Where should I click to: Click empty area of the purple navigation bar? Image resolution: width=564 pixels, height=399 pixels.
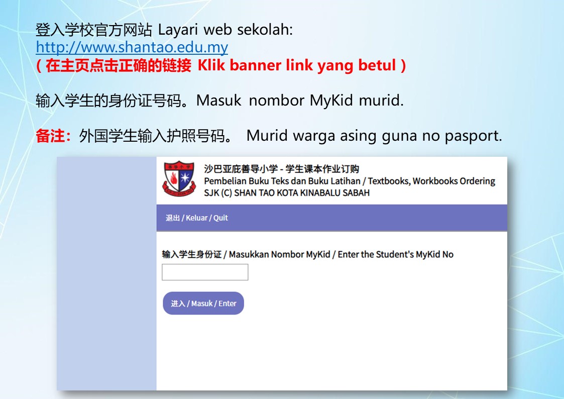pyautogui.click(x=367, y=218)
